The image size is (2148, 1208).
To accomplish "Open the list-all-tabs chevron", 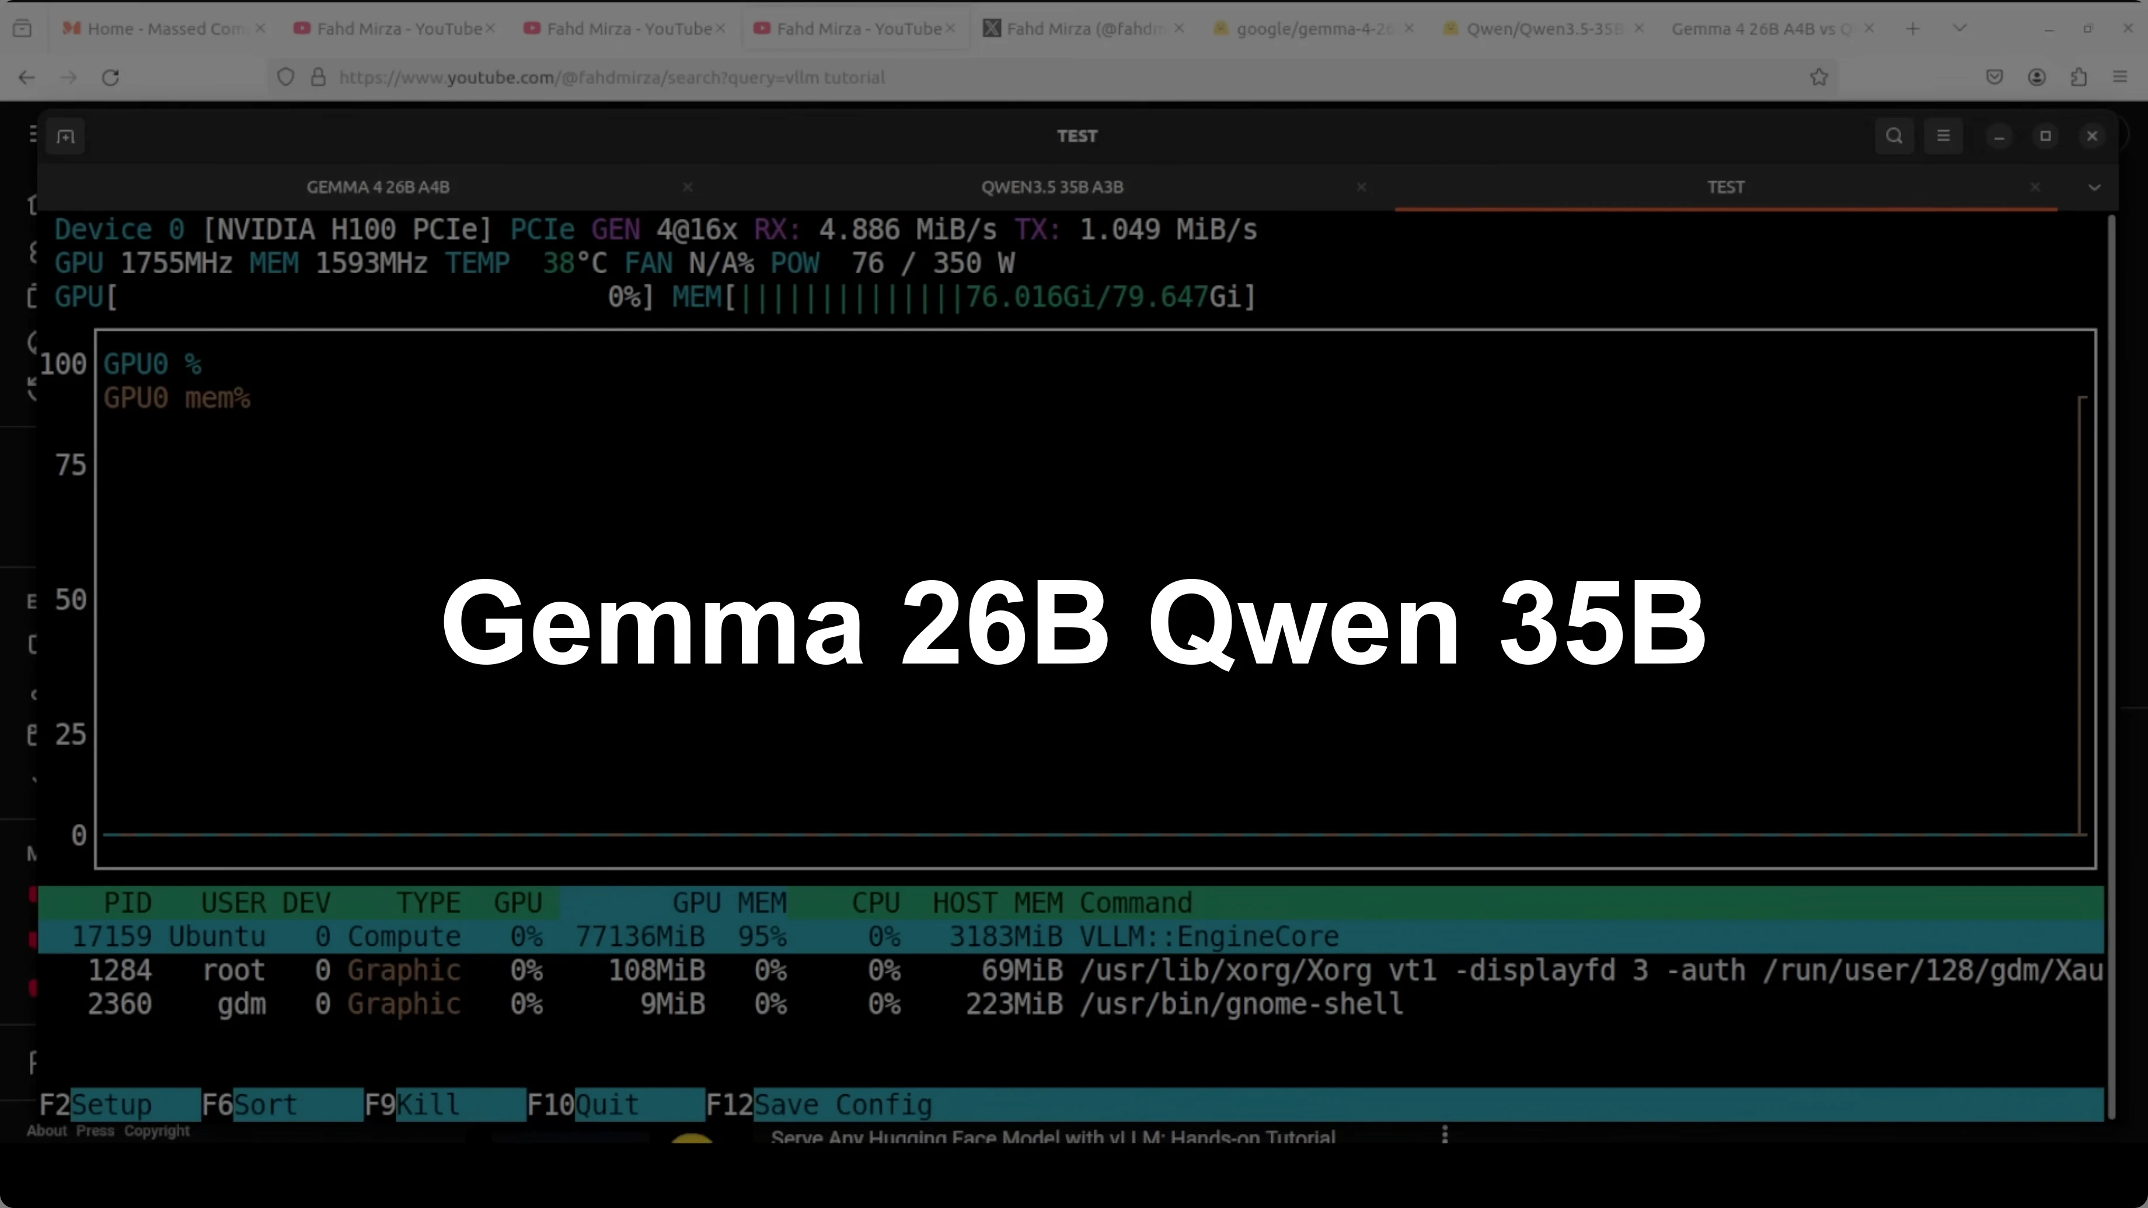I will pyautogui.click(x=1959, y=27).
